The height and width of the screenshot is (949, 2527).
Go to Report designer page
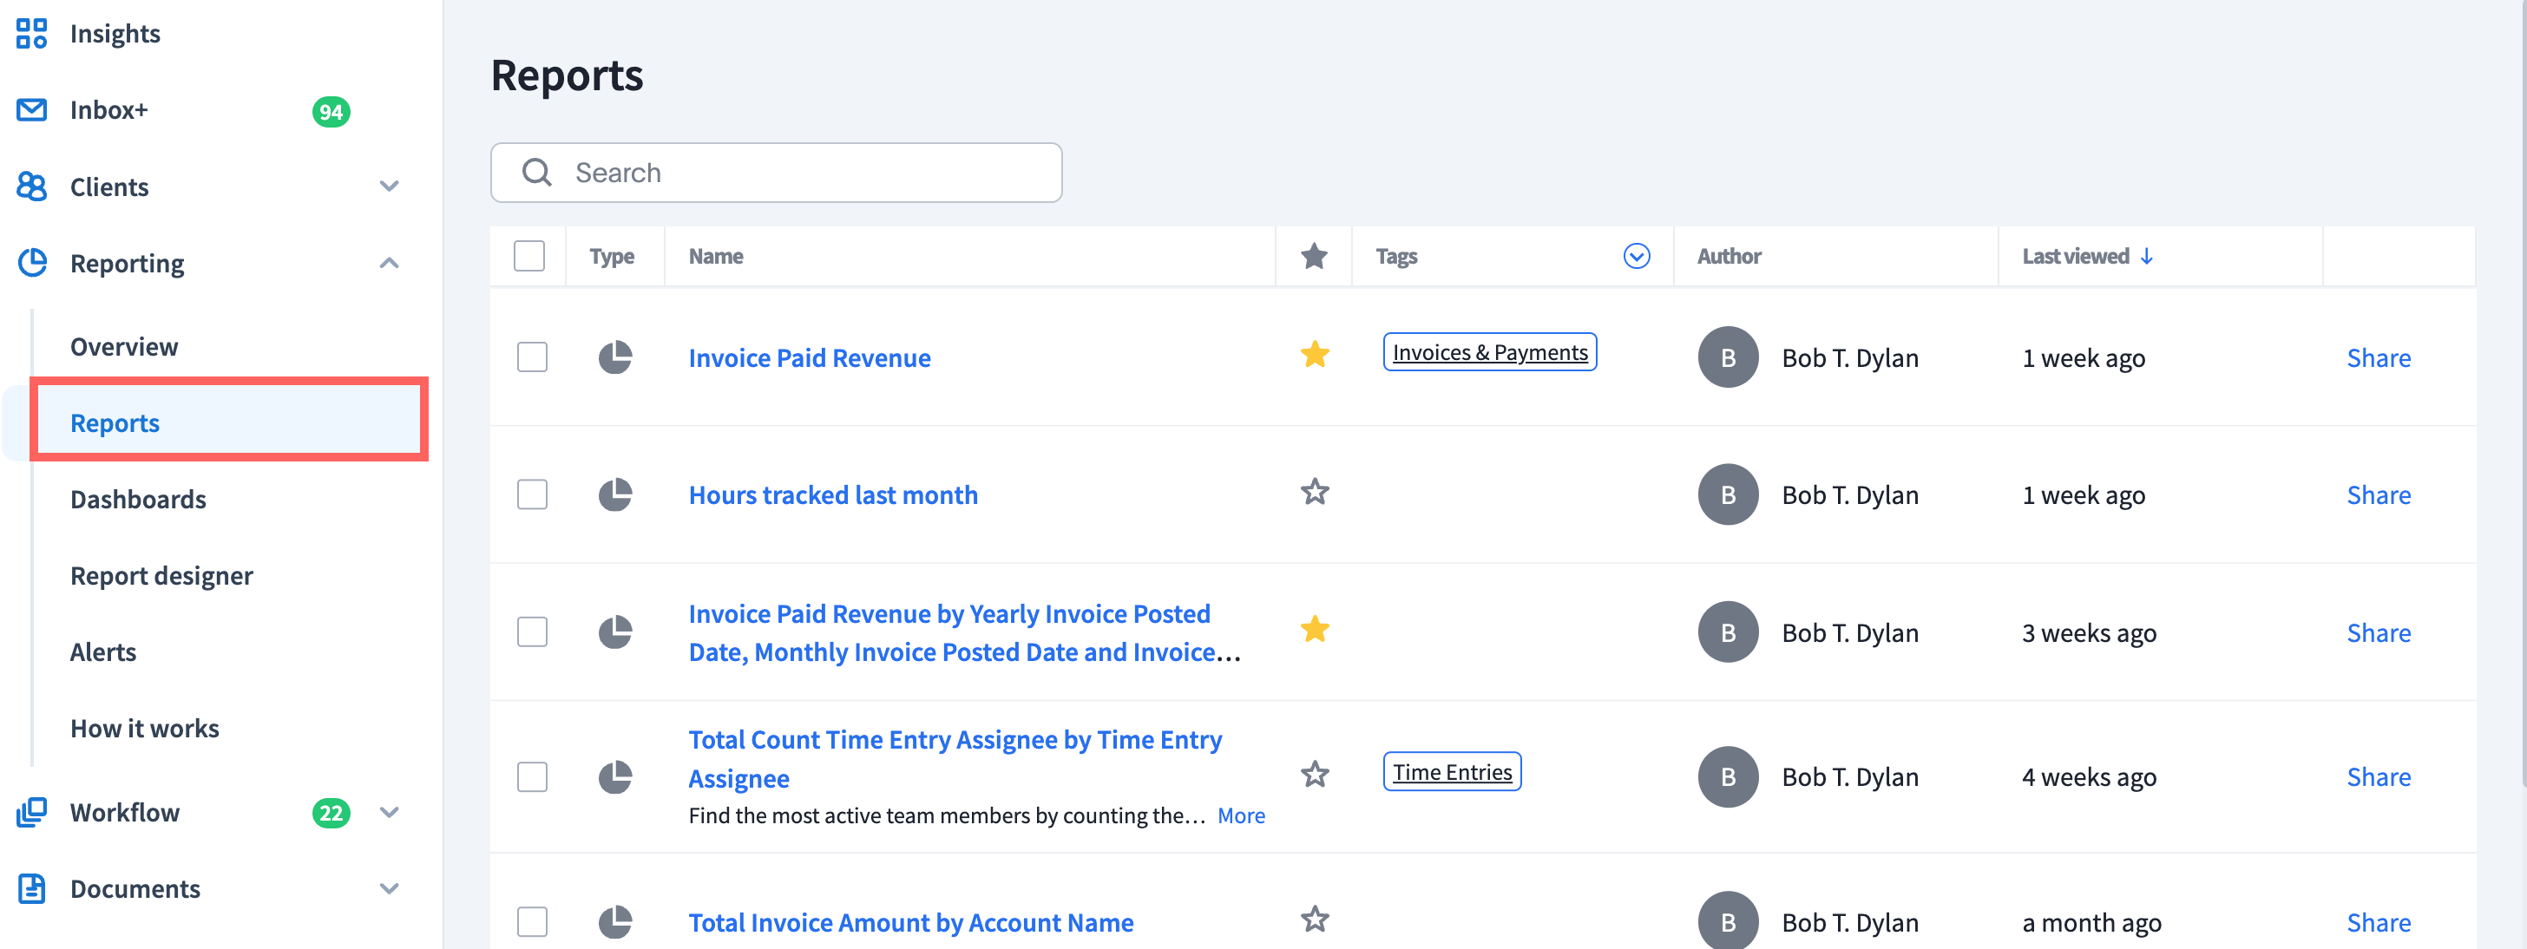[162, 575]
